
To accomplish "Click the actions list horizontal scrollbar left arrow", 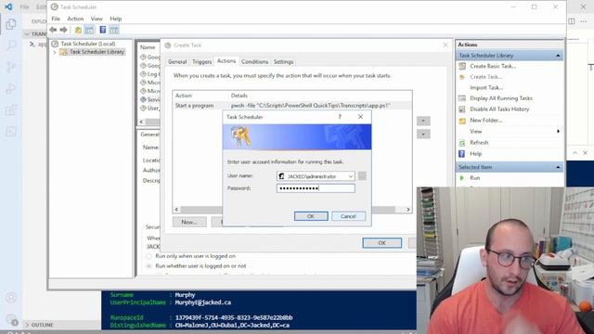I will coord(176,210).
